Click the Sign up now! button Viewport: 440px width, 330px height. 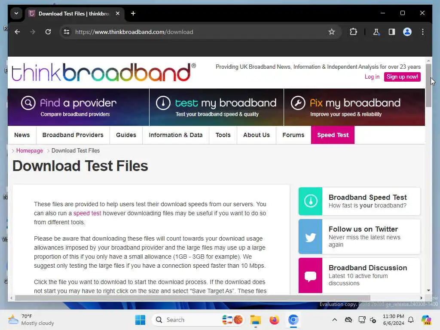402,77
